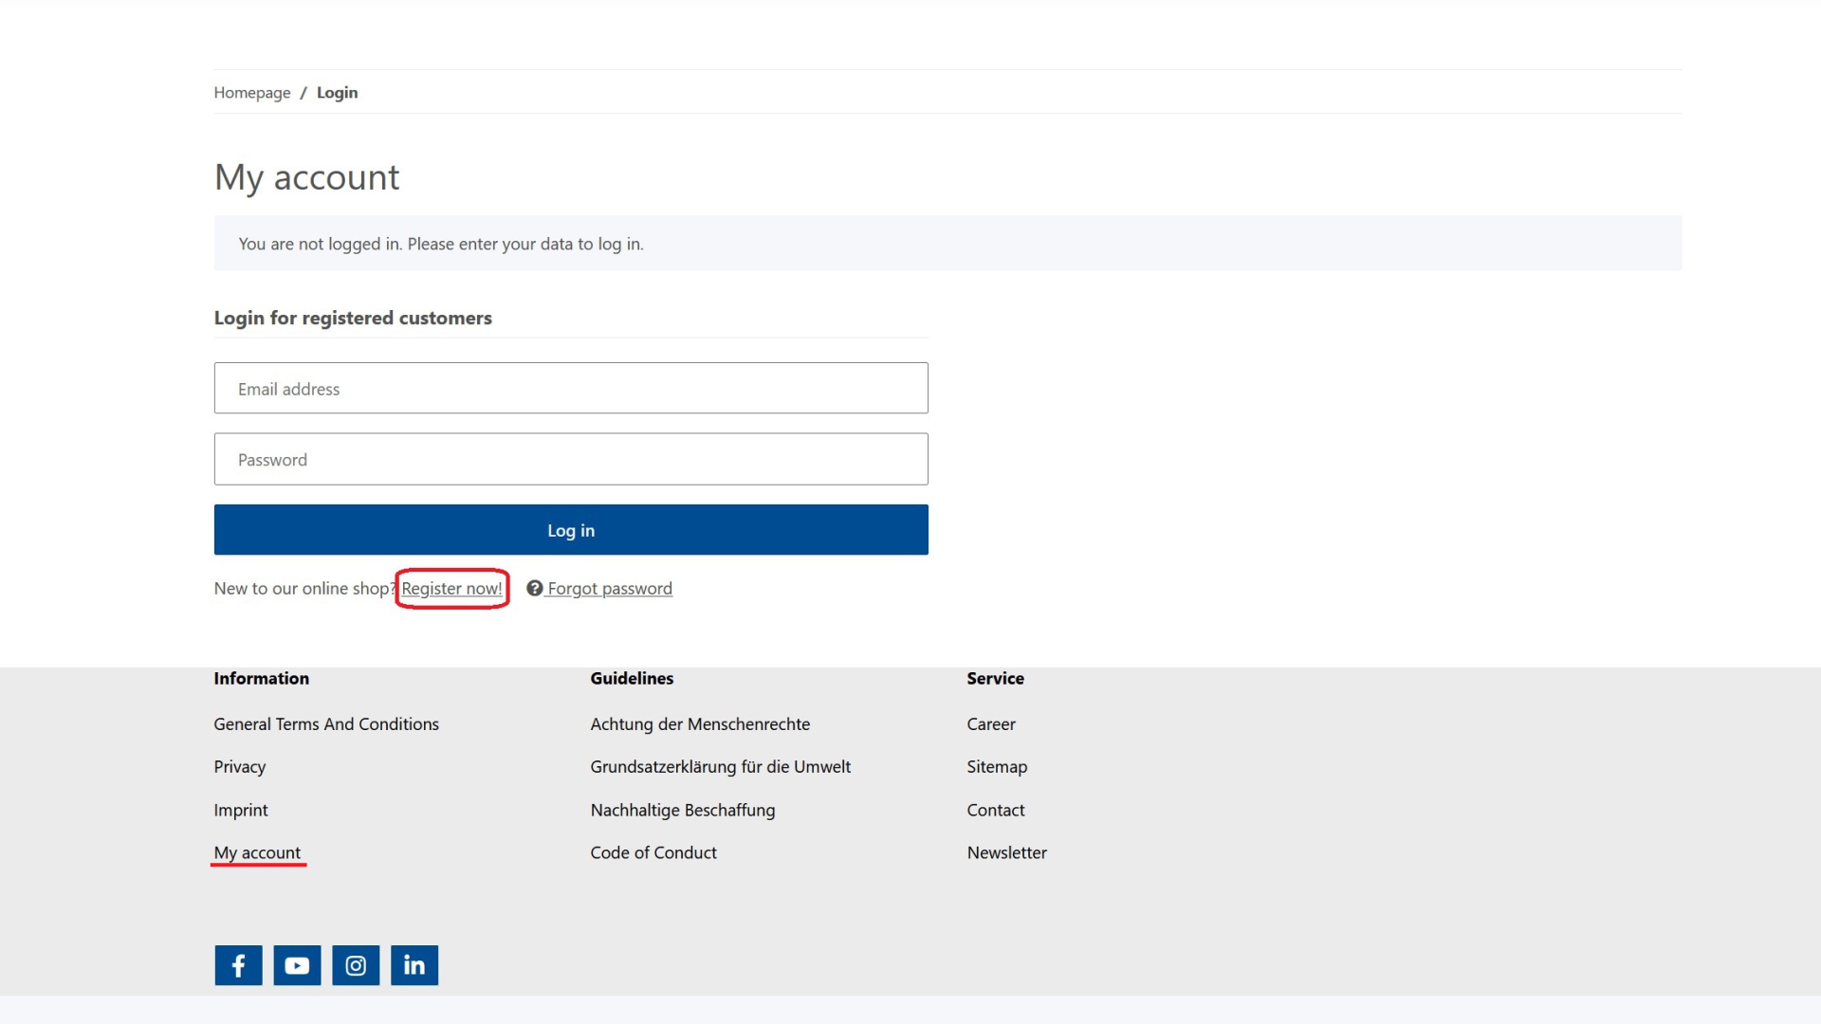This screenshot has height=1024, width=1821.
Task: Focus the Email address field
Action: coord(571,388)
